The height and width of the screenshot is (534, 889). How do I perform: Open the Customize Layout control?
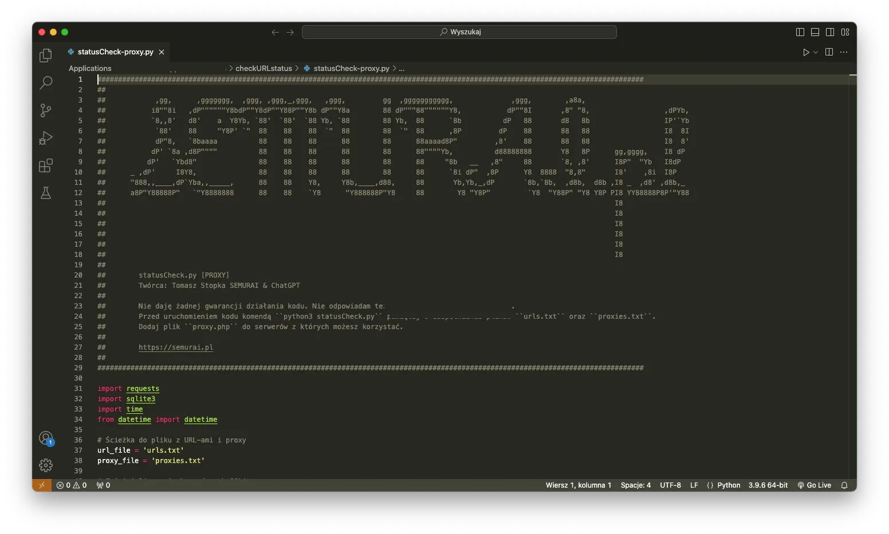pos(845,32)
